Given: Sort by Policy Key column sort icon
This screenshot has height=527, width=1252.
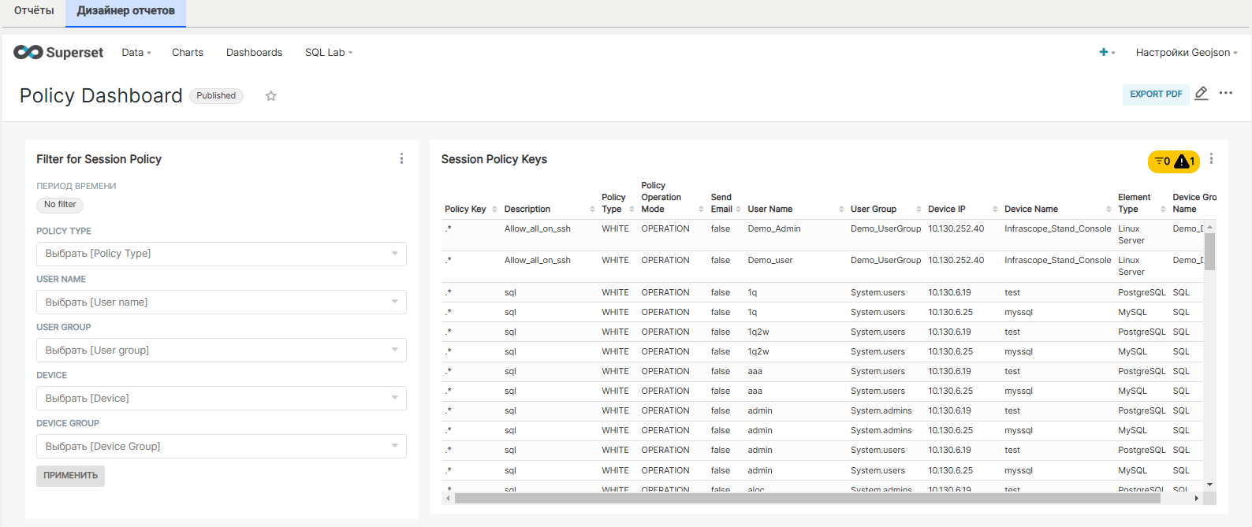Looking at the screenshot, I should tap(495, 210).
